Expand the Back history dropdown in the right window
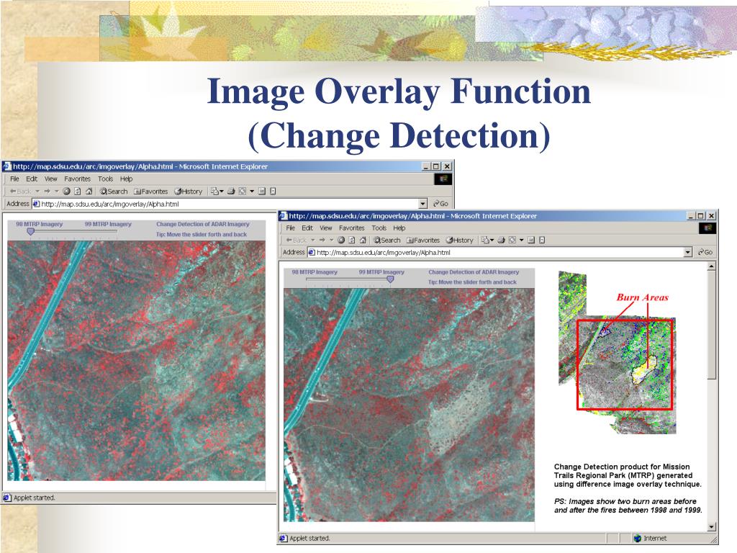Viewport: 737px width, 553px height. (x=313, y=240)
